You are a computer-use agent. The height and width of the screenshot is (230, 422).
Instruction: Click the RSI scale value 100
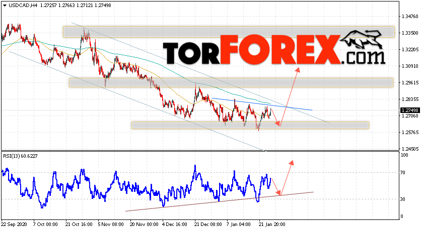pos(404,155)
